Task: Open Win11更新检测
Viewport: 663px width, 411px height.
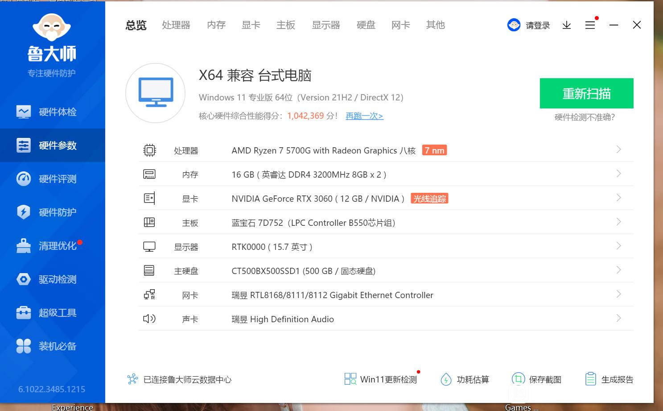Action: tap(381, 379)
